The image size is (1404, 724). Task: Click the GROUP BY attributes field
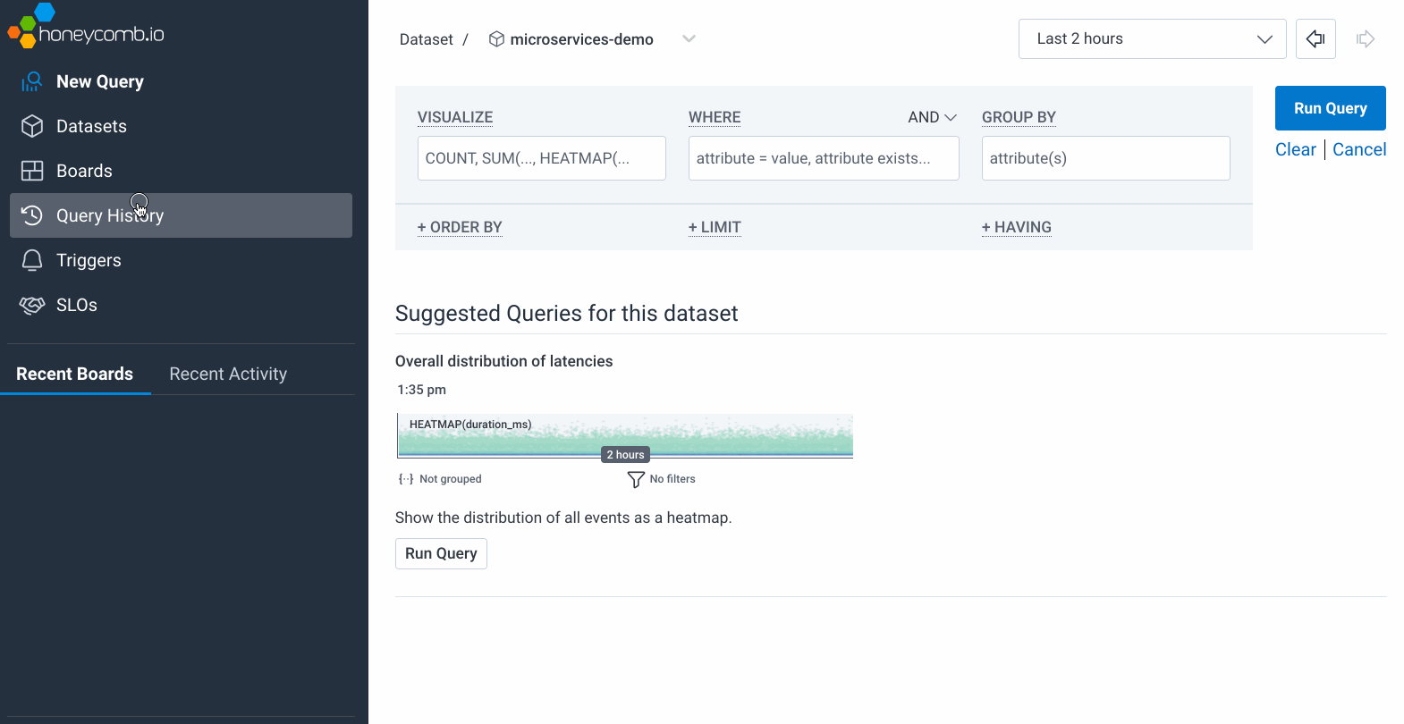[1105, 158]
